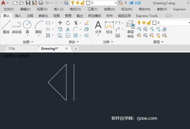Click the Hatch tool icon
The image size is (190, 129).
(x=48, y=35)
